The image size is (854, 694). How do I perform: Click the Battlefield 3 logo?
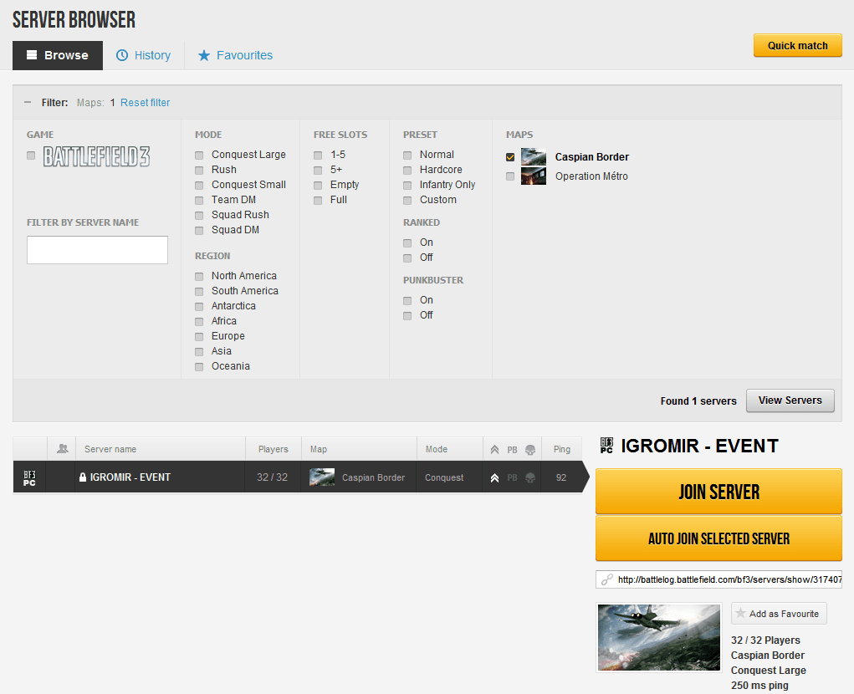pyautogui.click(x=96, y=156)
